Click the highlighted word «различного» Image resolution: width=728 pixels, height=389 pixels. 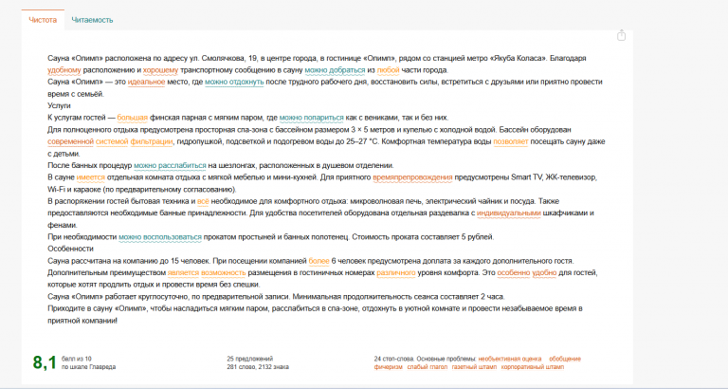[396, 273]
